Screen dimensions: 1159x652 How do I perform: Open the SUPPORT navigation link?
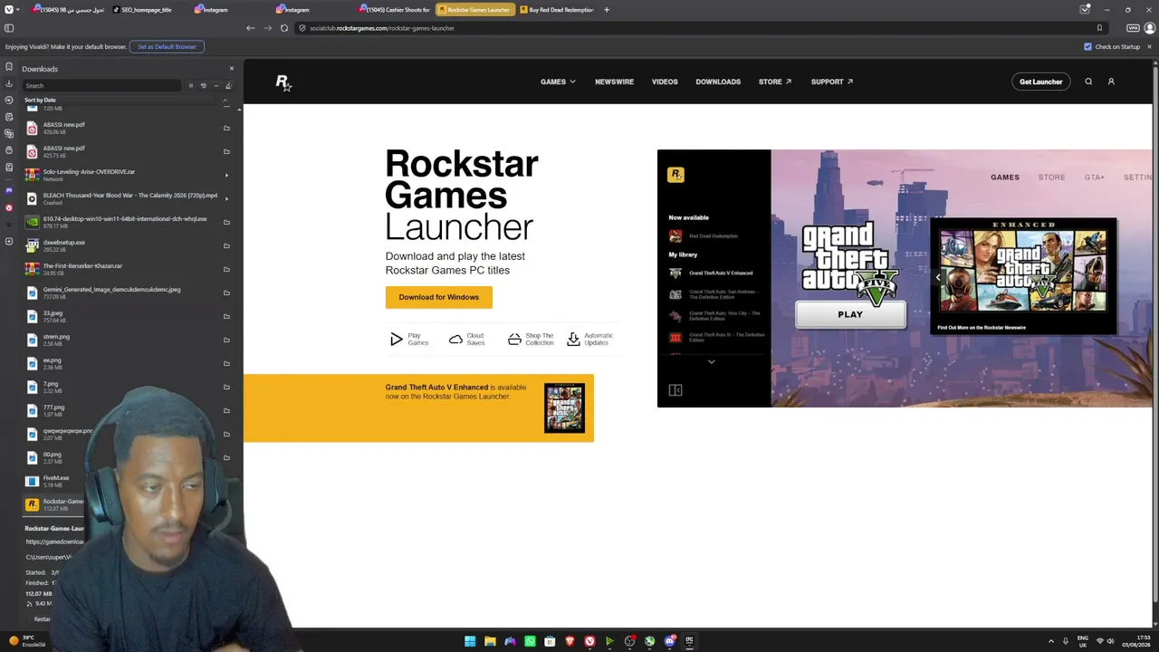point(832,81)
